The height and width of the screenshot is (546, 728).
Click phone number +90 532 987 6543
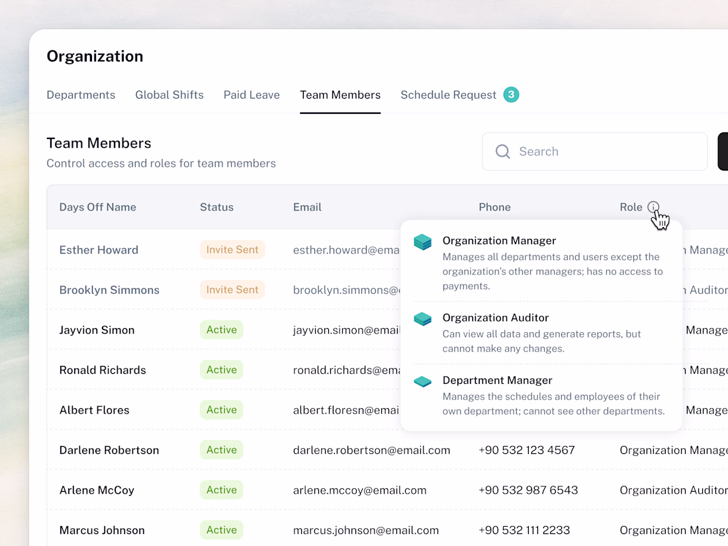(x=528, y=490)
